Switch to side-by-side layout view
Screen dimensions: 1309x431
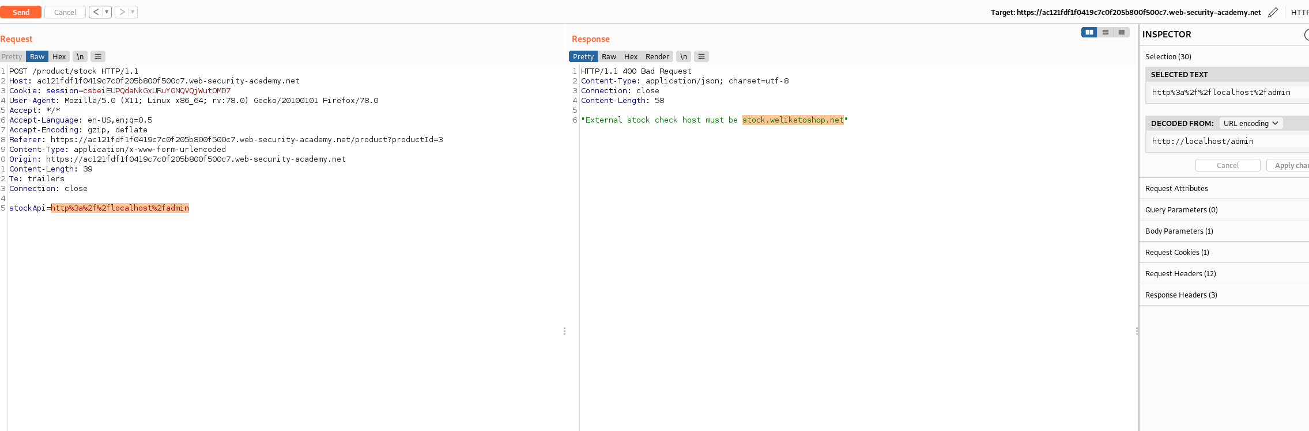pyautogui.click(x=1089, y=32)
